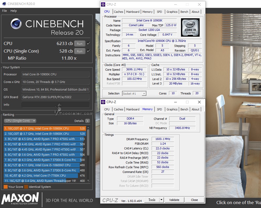This screenshot has width=261, height=208.
Task: Run the CPU (Single Core) benchmark
Action: [x=79, y=51]
